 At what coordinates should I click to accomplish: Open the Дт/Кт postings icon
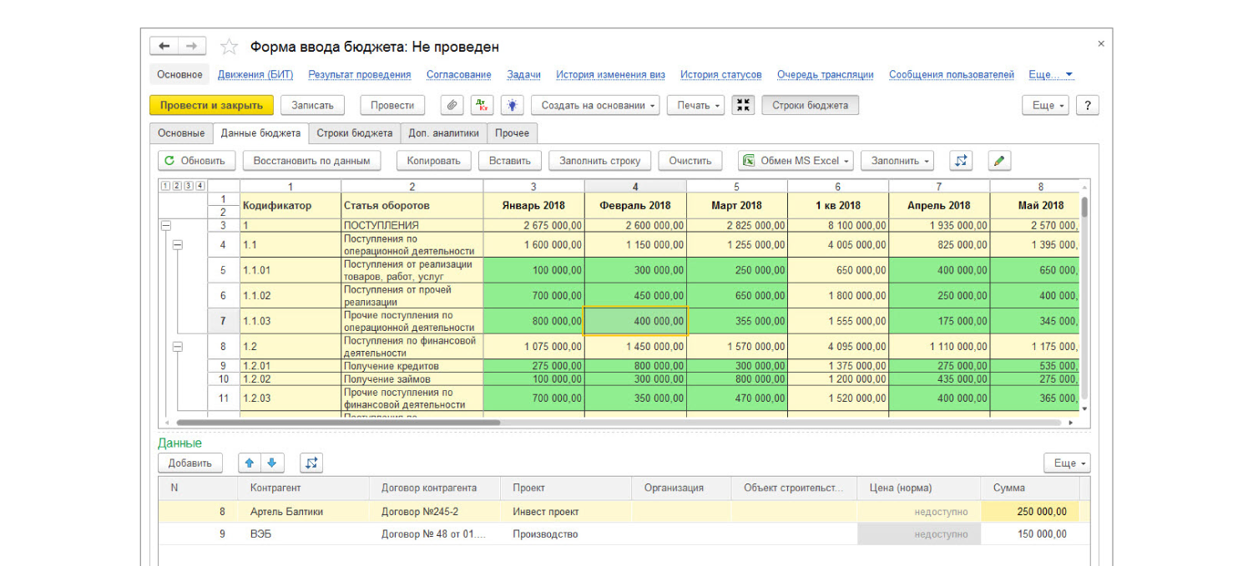[x=482, y=105]
